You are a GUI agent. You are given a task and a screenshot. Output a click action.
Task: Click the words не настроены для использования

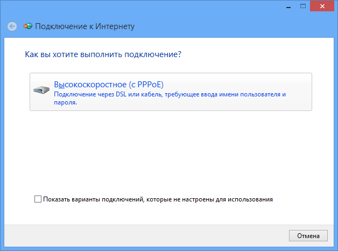click(x=226, y=199)
